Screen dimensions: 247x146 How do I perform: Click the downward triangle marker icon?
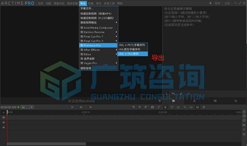[140, 107]
